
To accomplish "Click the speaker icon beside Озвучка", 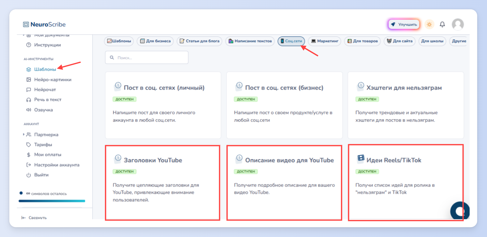I will click(x=29, y=110).
